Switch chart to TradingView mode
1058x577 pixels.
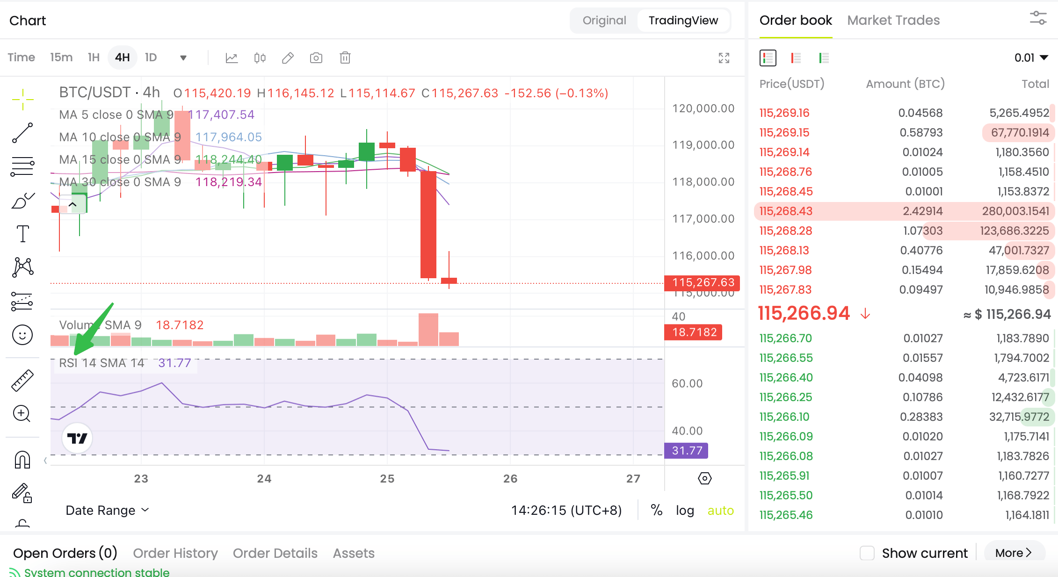[683, 21]
